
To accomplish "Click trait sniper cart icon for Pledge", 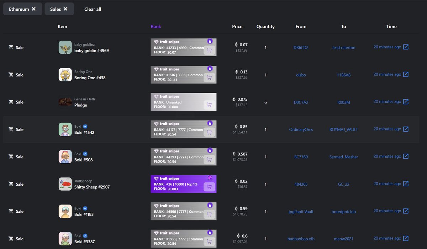I will [x=209, y=105].
